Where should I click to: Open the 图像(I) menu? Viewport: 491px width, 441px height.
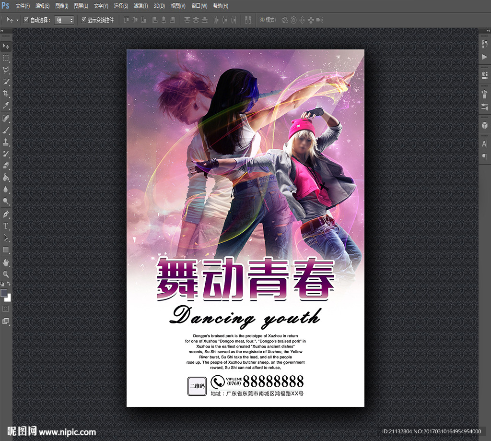62,6
